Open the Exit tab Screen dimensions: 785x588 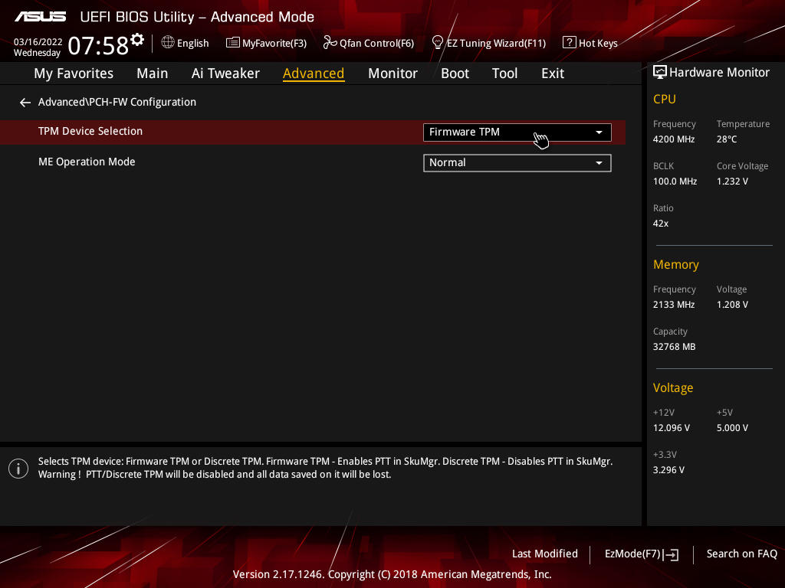pos(553,73)
